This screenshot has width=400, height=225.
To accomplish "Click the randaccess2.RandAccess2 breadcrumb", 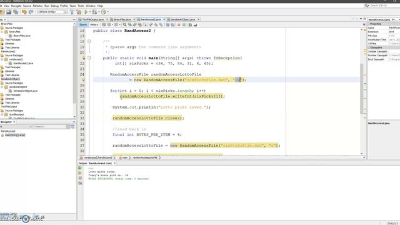I will pyautogui.click(x=98, y=157).
